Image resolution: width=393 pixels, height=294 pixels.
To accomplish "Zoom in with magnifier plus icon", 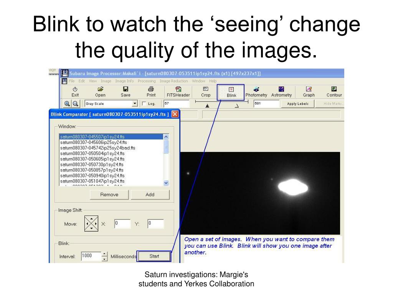I will (x=67, y=103).
